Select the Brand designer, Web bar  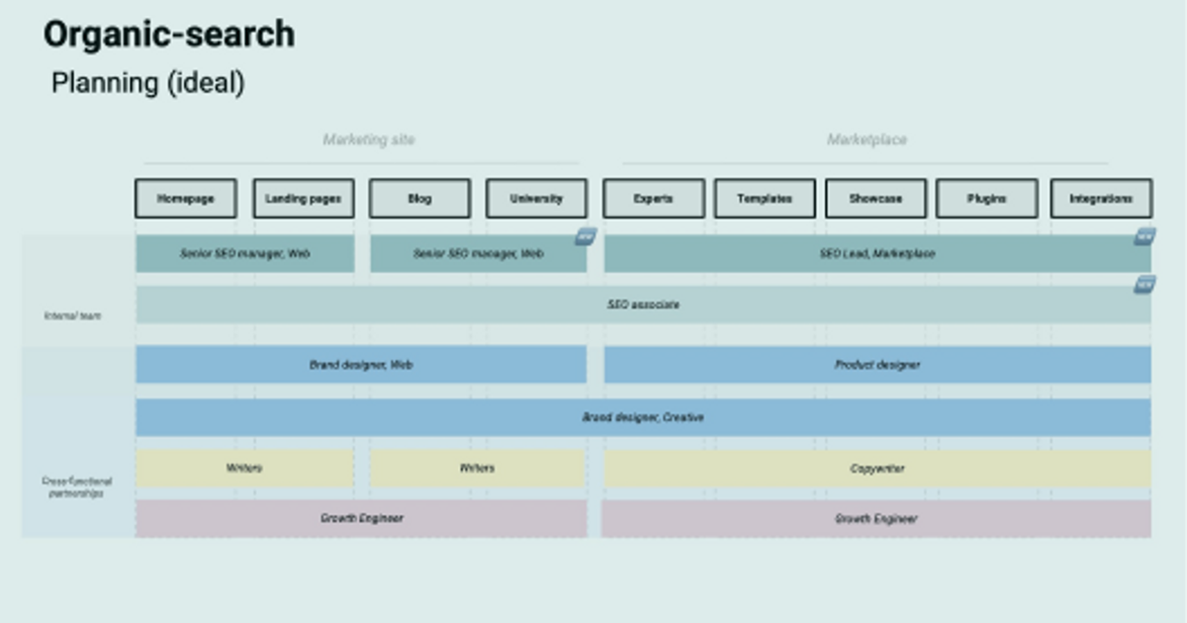(361, 364)
